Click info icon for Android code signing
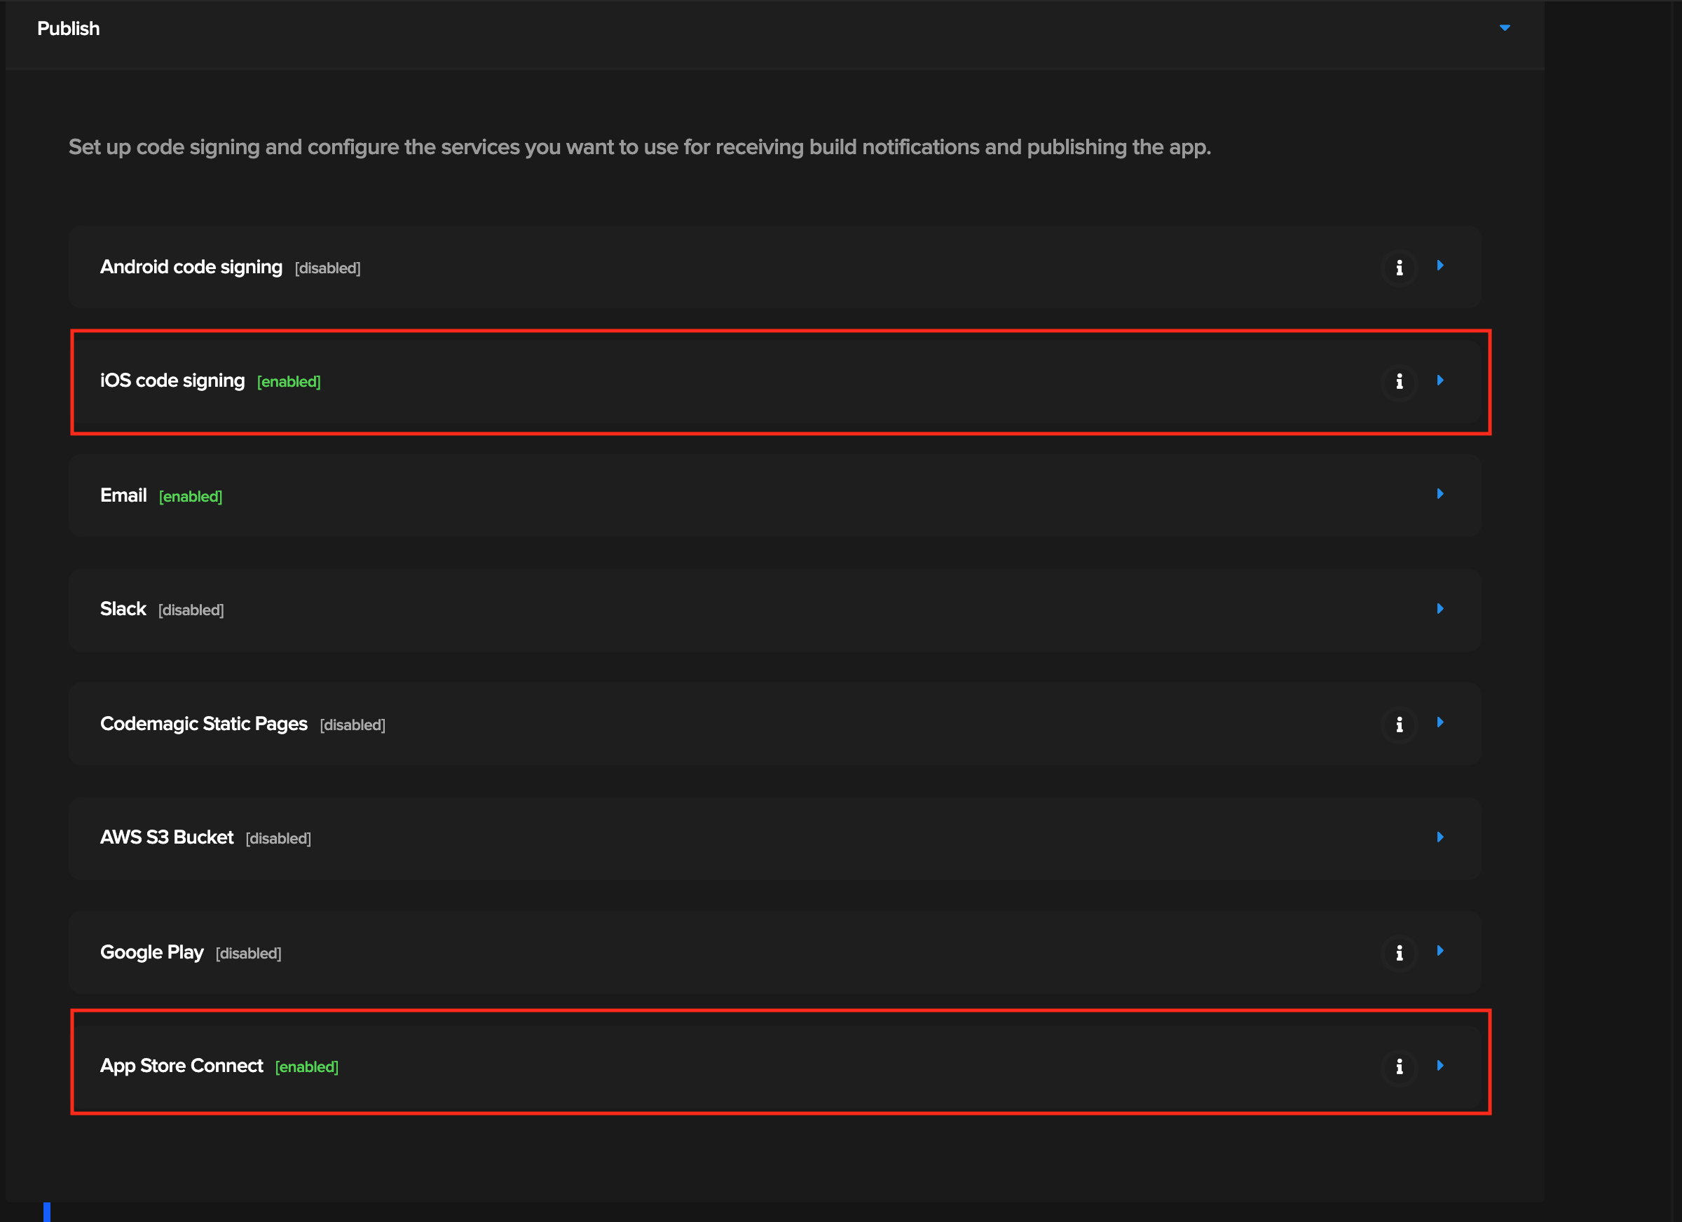Viewport: 1682px width, 1222px height. tap(1399, 268)
